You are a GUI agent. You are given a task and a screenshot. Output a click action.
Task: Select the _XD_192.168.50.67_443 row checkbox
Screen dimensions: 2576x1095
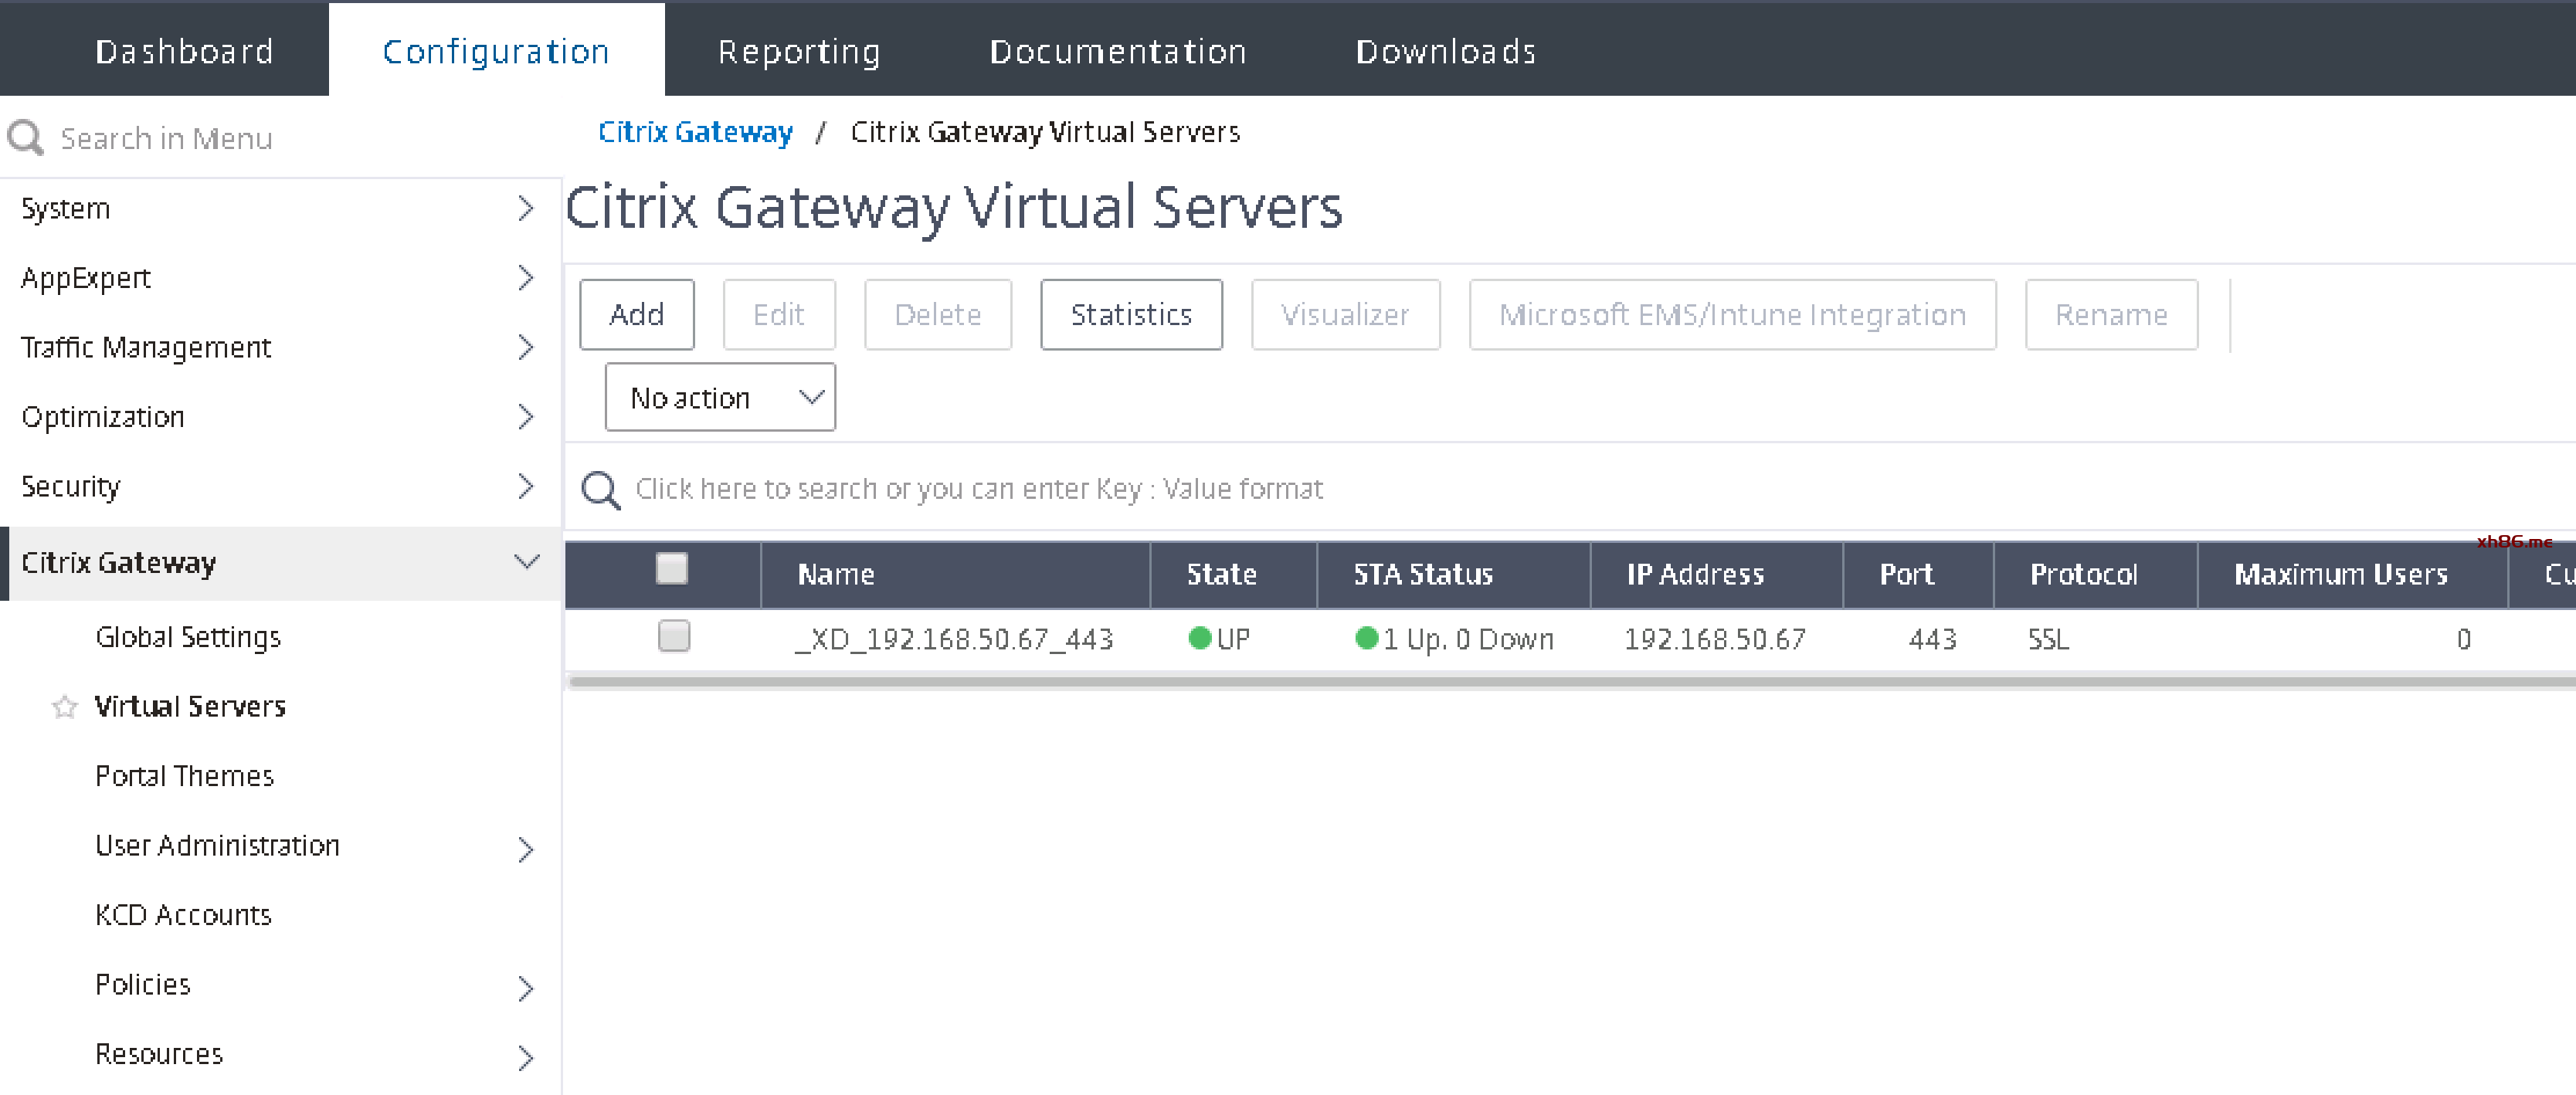[674, 636]
